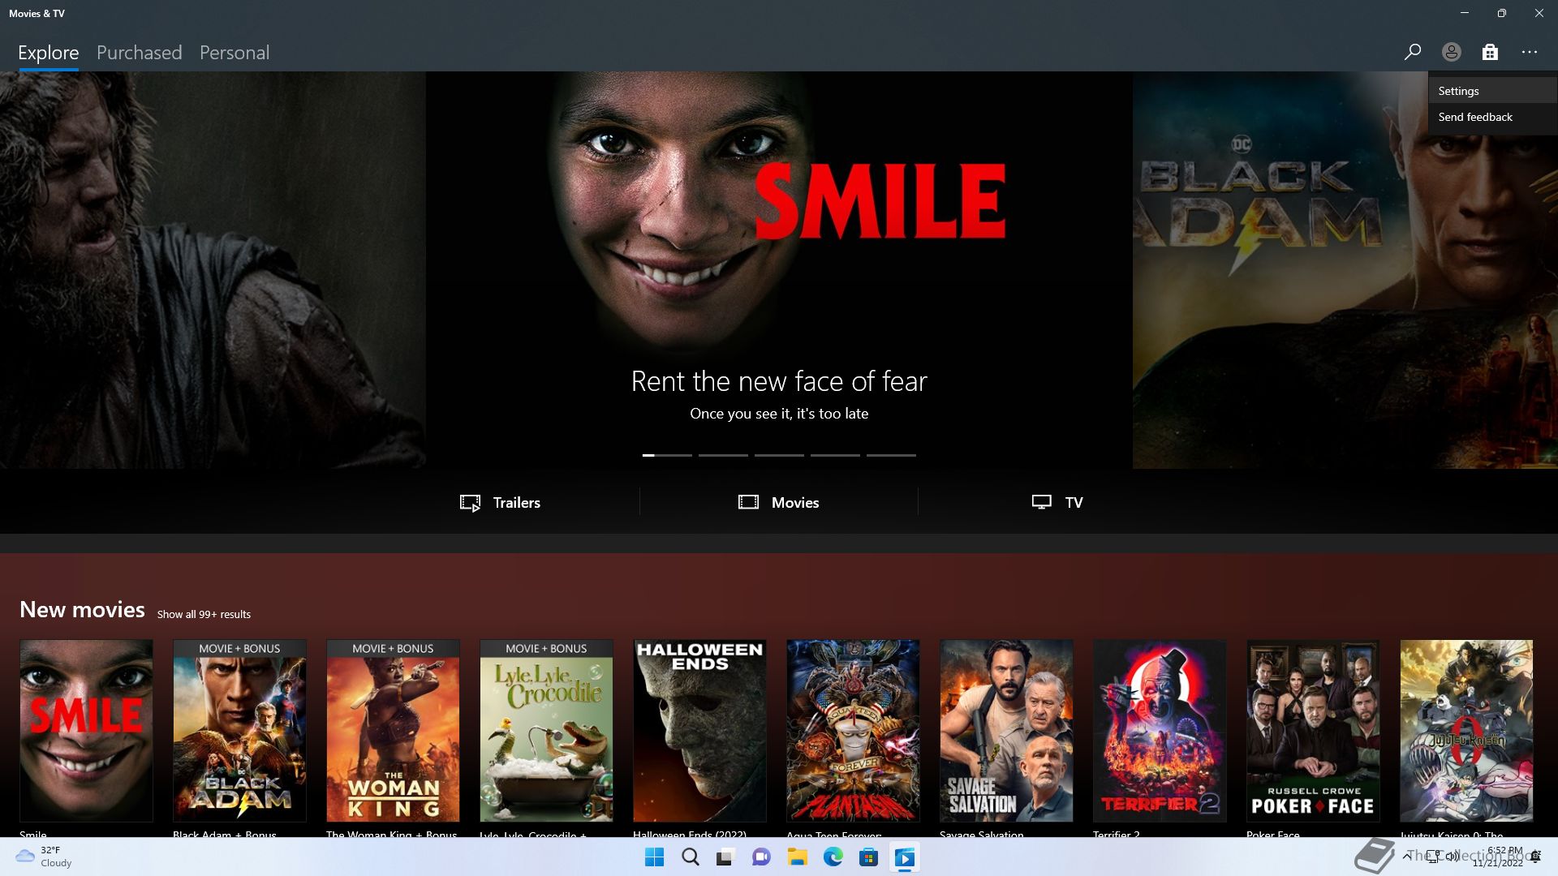This screenshot has height=876, width=1558.
Task: Open the Halloween Ends poster
Action: pos(699,731)
